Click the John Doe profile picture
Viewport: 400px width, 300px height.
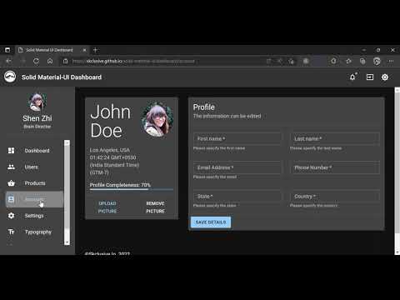[x=157, y=120]
